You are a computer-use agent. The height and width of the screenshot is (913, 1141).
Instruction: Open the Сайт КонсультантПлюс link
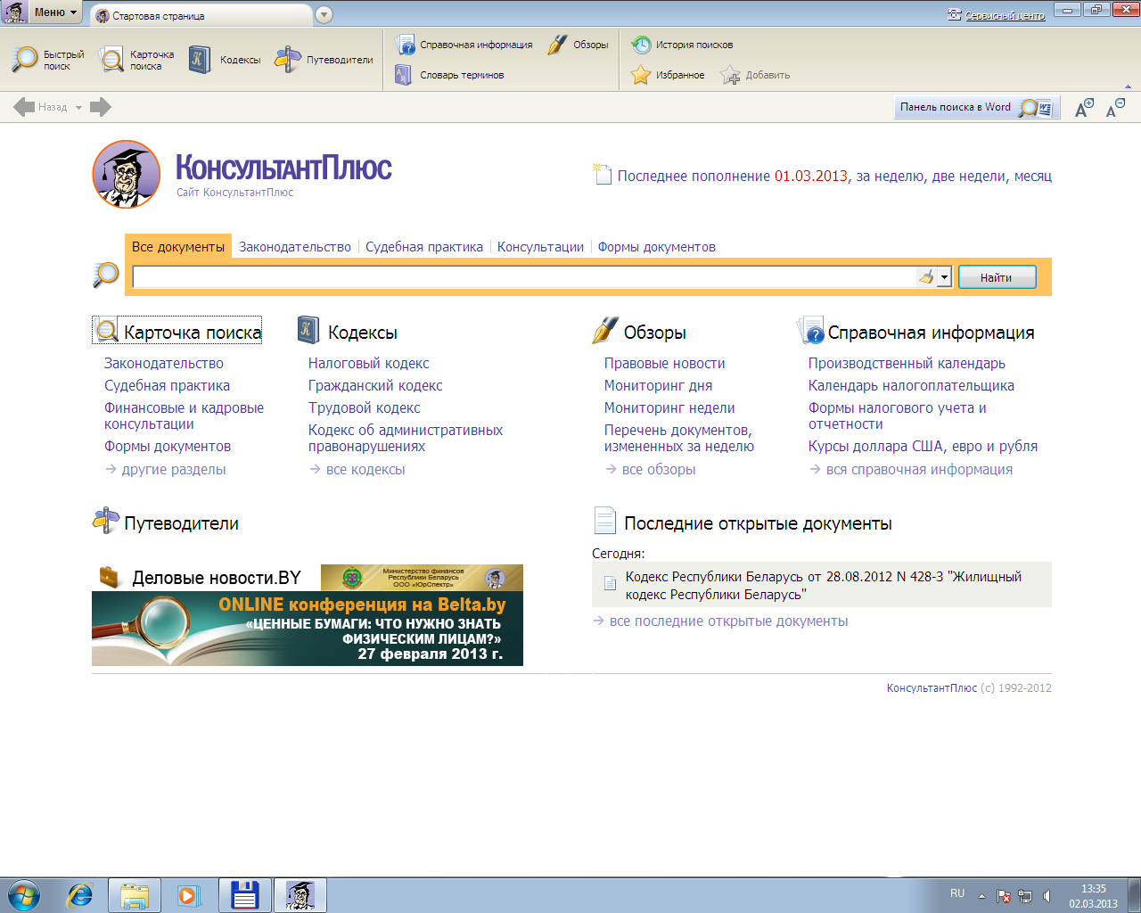click(234, 193)
